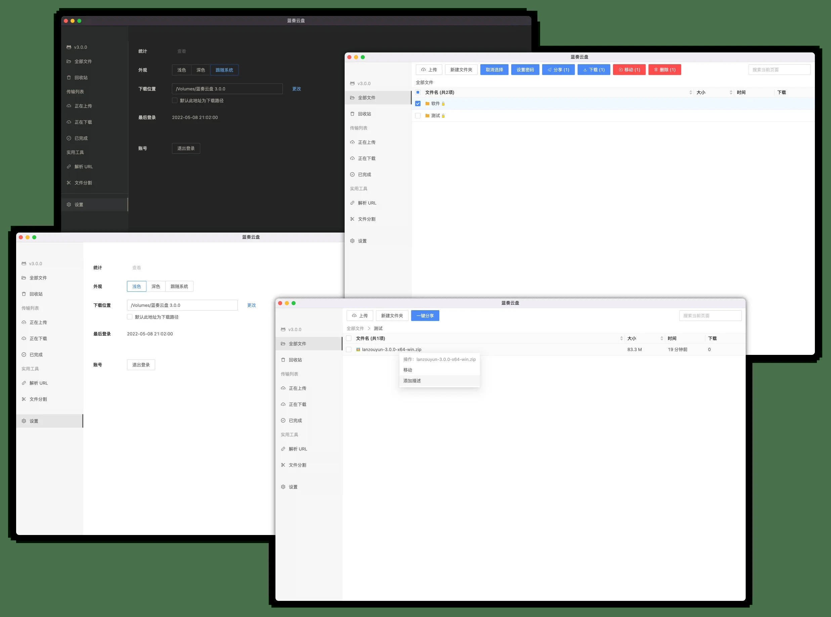This screenshot has width=831, height=617.
Task: Choose 添加描述 from the context menu
Action: click(412, 380)
